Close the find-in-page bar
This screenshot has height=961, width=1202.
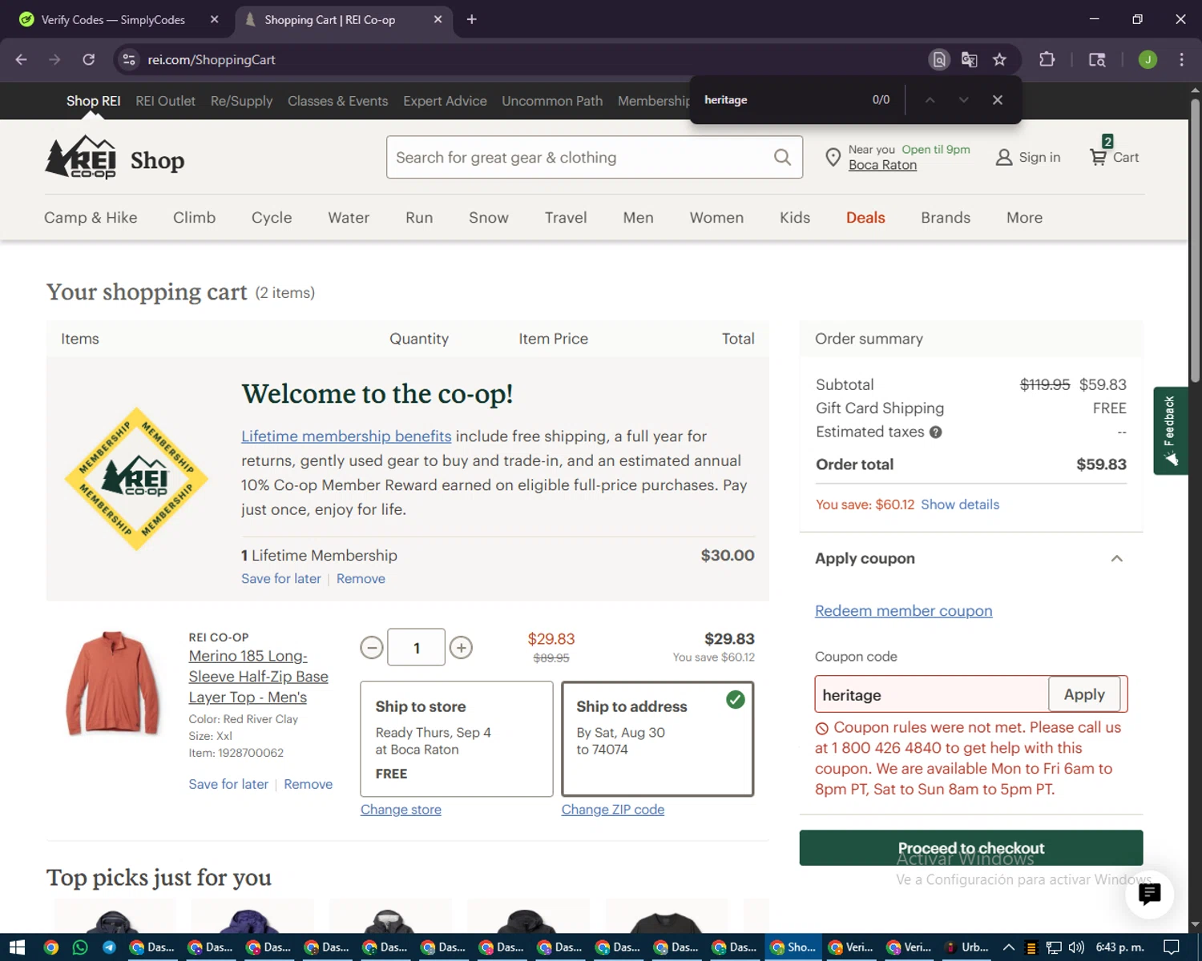click(x=998, y=100)
